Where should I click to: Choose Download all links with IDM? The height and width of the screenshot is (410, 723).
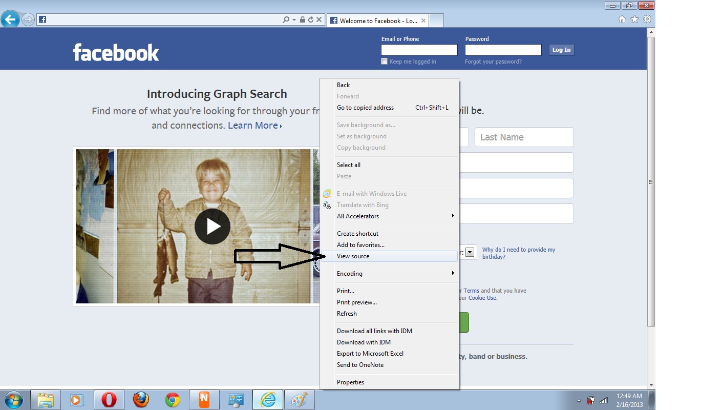point(390,331)
